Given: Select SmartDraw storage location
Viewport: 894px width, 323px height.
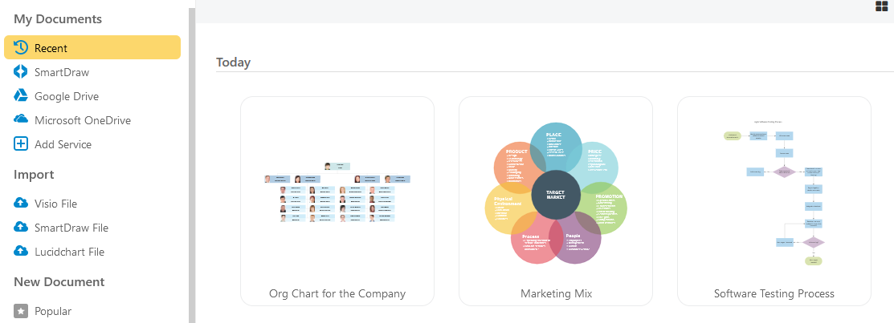Looking at the screenshot, I should (x=62, y=72).
